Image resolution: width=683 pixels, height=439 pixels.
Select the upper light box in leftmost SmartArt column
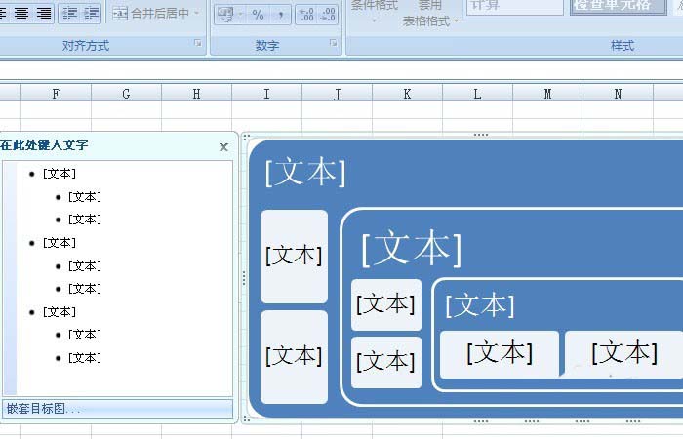click(x=294, y=257)
